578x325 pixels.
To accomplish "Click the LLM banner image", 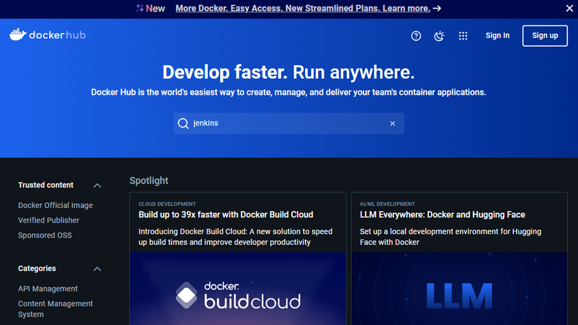I will point(459,289).
